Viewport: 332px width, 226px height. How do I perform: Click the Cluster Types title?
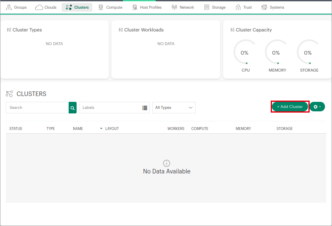coord(27,30)
